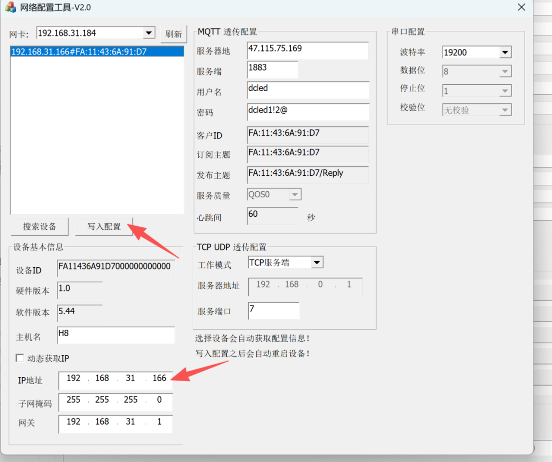Click the 主机名 field showing H8
The width and height of the screenshot is (552, 462).
point(116,335)
